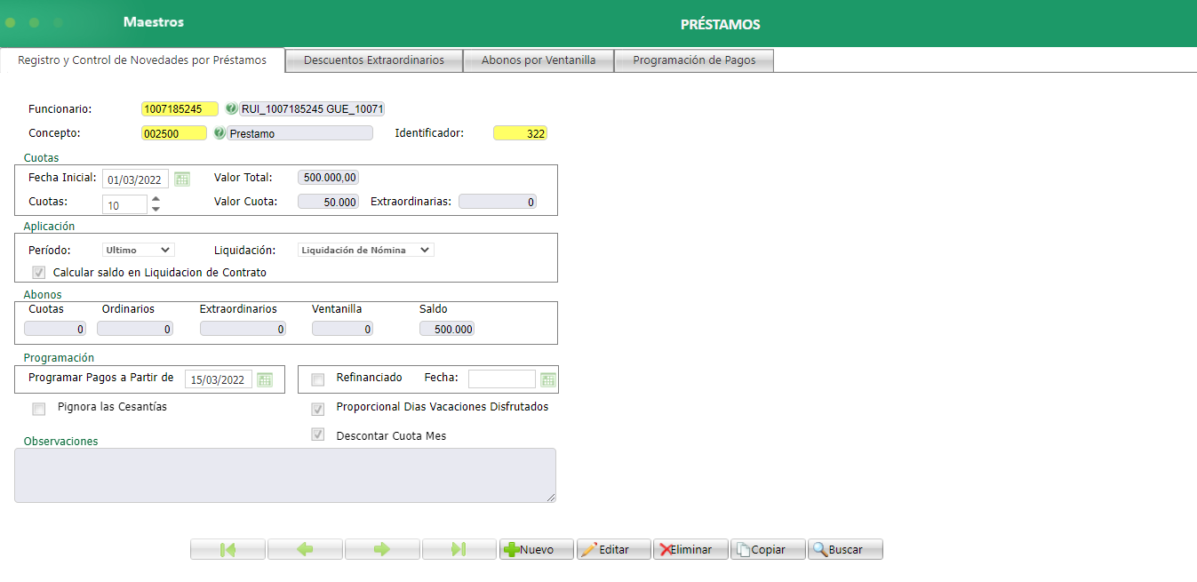Image resolution: width=1197 pixels, height=582 pixels.
Task: Click the Identificador input field
Action: click(x=520, y=132)
